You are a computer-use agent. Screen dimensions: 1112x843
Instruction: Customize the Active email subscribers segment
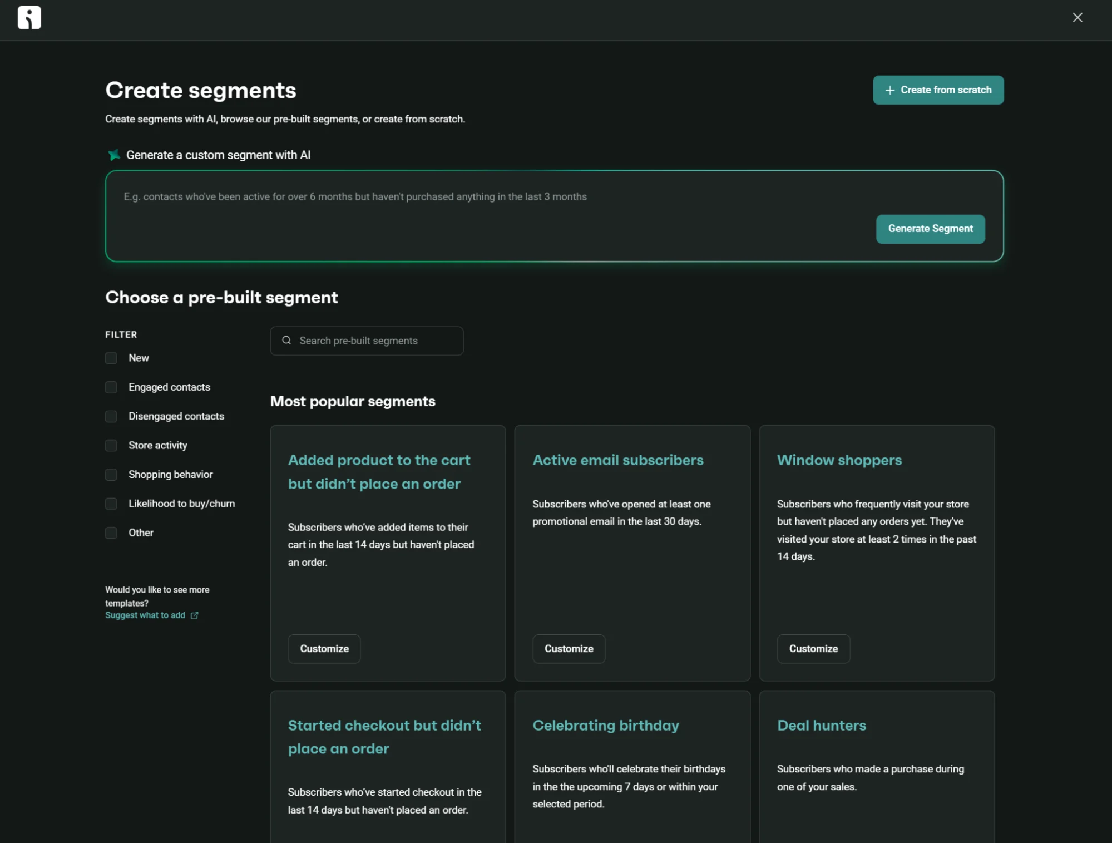(x=569, y=648)
